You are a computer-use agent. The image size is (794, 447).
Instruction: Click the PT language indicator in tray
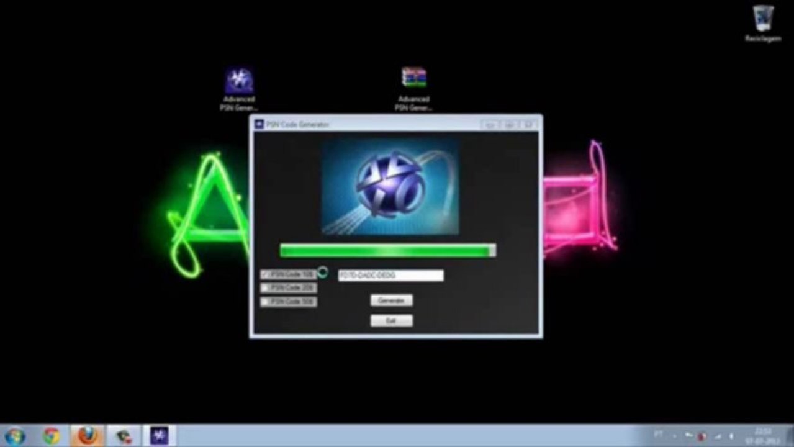click(657, 435)
